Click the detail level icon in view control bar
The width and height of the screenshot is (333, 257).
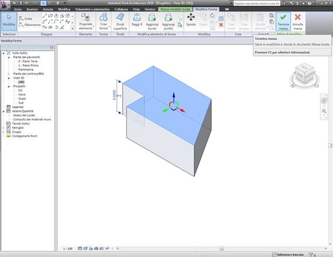point(80,248)
